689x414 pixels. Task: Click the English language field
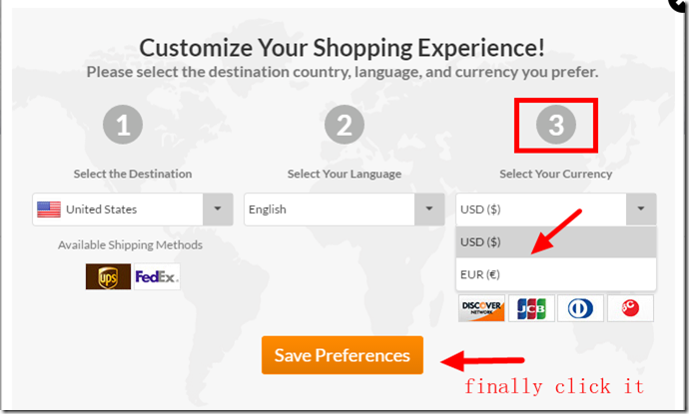pyautogui.click(x=330, y=209)
